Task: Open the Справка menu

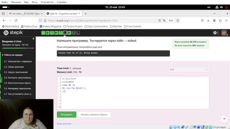Action: click(61, 2)
